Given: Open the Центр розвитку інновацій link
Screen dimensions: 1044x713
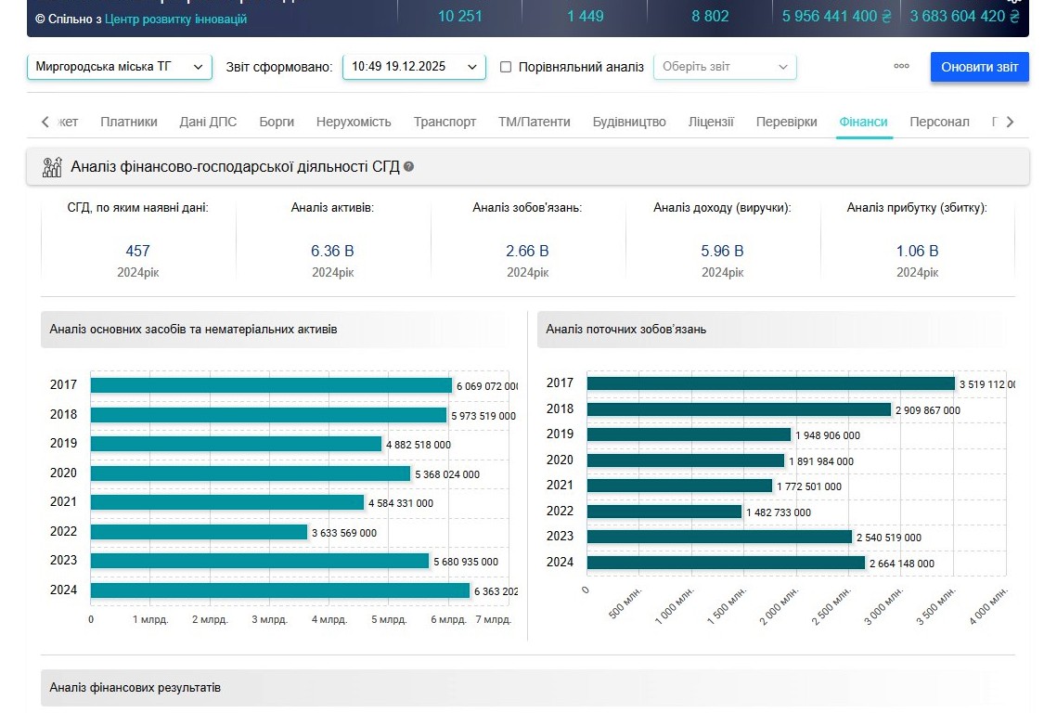Looking at the screenshot, I should pyautogui.click(x=176, y=19).
